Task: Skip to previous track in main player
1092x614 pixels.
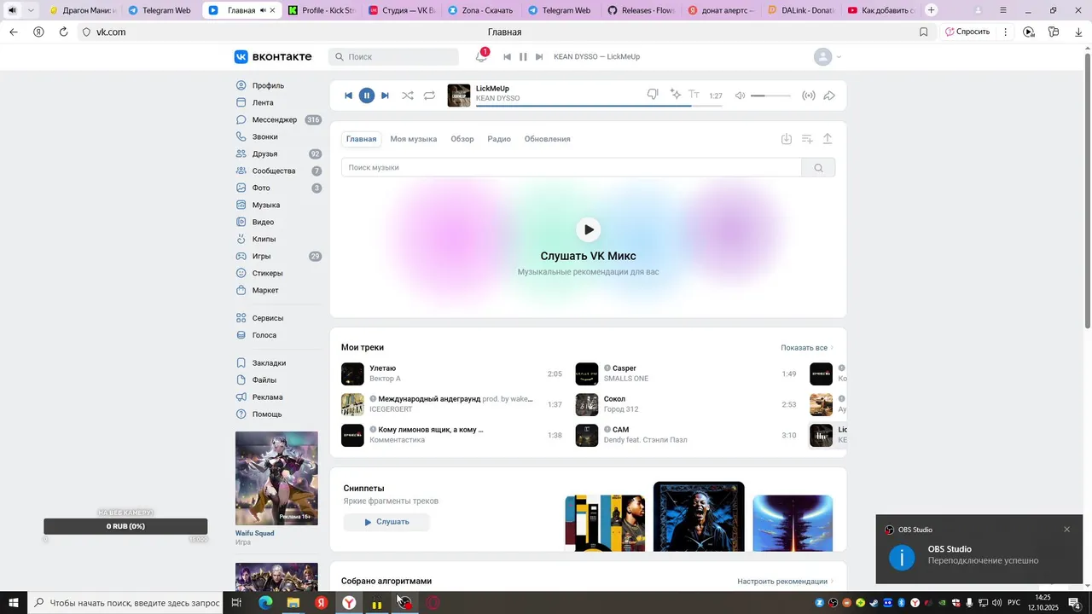Action: point(348,96)
